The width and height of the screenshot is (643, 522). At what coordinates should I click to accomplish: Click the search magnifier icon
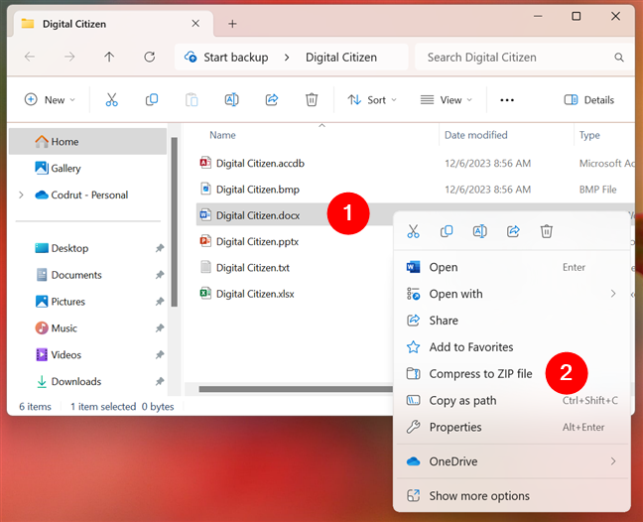(x=619, y=58)
